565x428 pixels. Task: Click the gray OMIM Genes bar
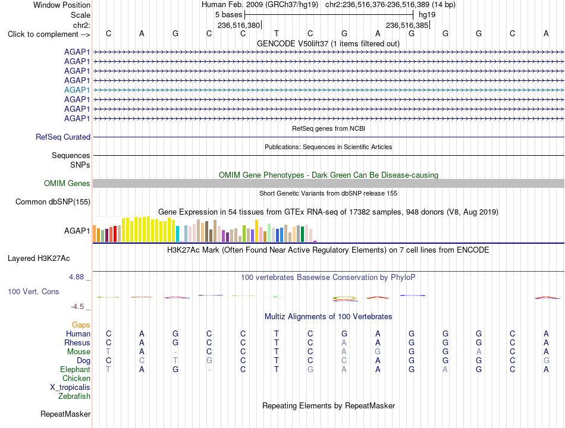(x=329, y=183)
